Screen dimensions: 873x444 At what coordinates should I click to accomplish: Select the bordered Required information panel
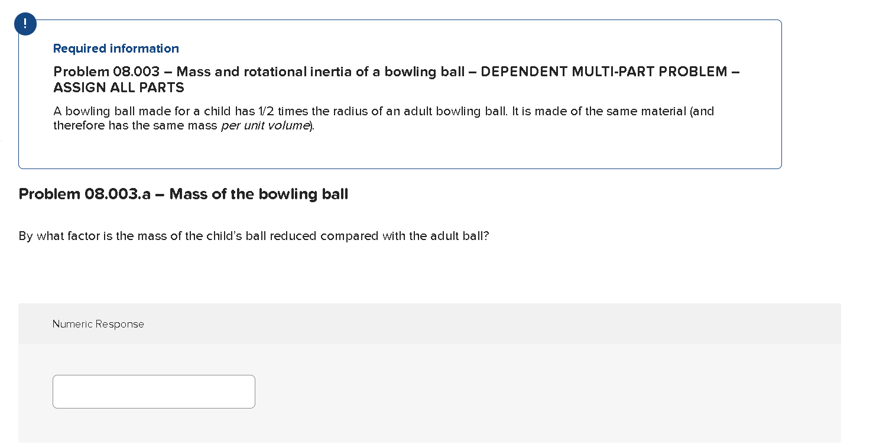pos(400,94)
